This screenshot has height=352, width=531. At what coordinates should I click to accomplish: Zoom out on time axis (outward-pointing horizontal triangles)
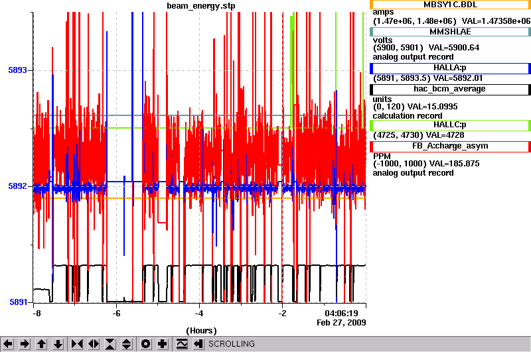tap(94, 344)
